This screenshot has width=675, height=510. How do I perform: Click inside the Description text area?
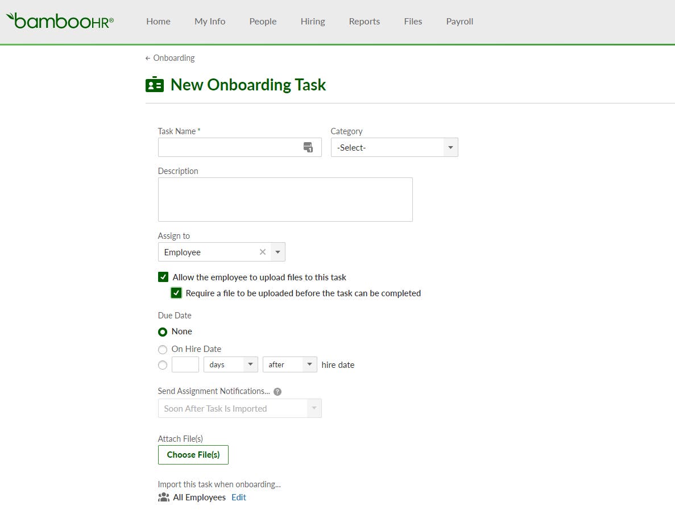pyautogui.click(x=284, y=199)
